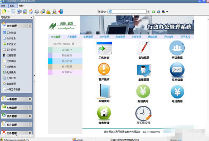
Task: Switch to the 系统信息 navigation tab
Action: [169, 37]
